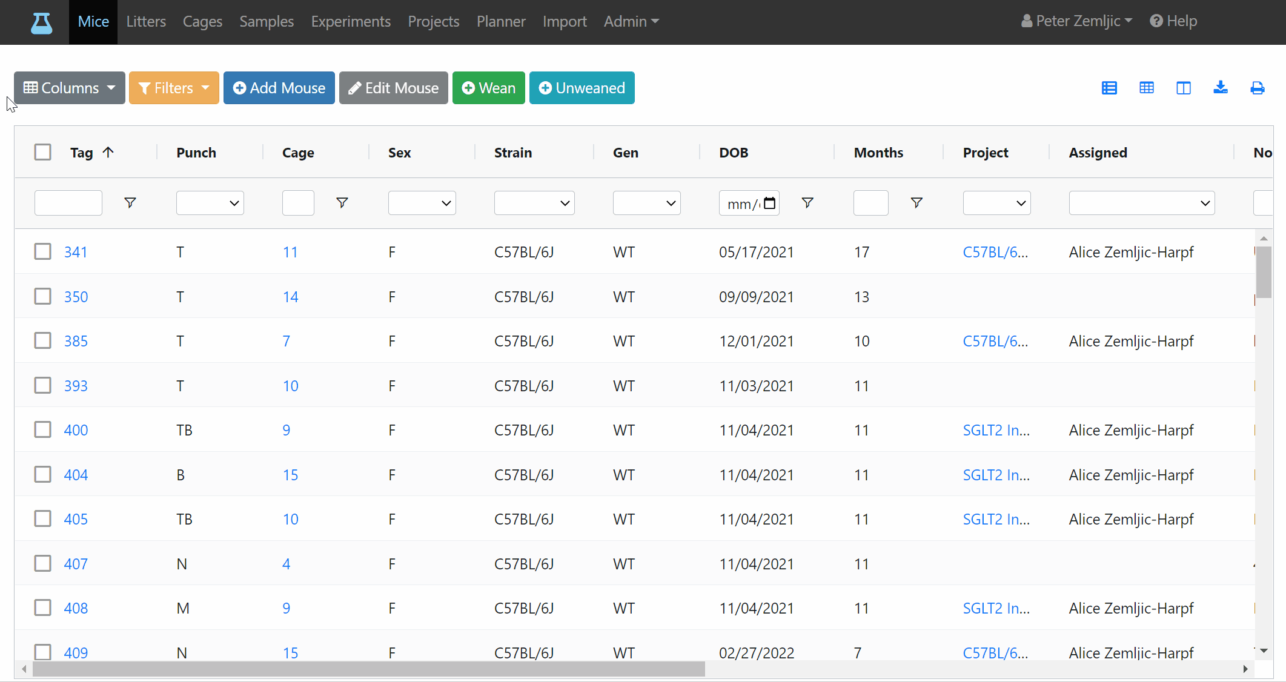Viewport: 1286px width, 682px height.
Task: Click the Edit Mouse button
Action: 393,88
